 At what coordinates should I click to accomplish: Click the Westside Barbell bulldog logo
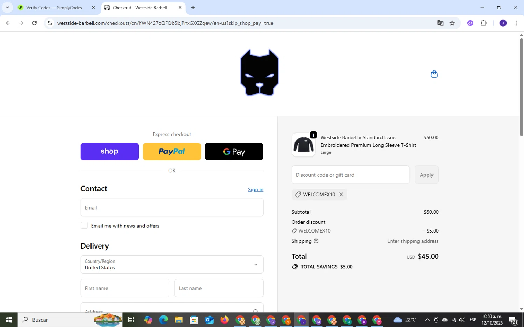(259, 73)
